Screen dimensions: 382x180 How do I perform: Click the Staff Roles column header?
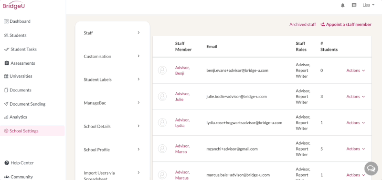301,46
